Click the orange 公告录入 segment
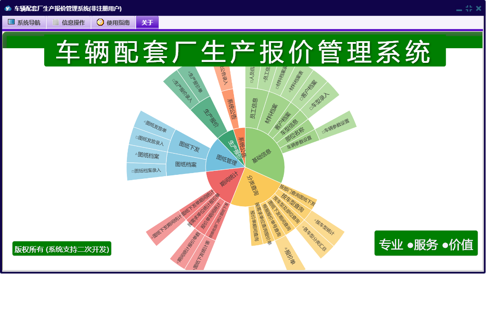Image resolution: width=486 pixels, height=320 pixels. 224,77
